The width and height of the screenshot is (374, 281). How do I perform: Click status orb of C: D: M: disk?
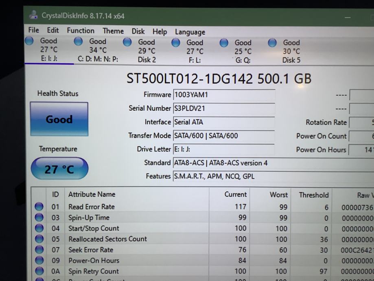point(78,41)
